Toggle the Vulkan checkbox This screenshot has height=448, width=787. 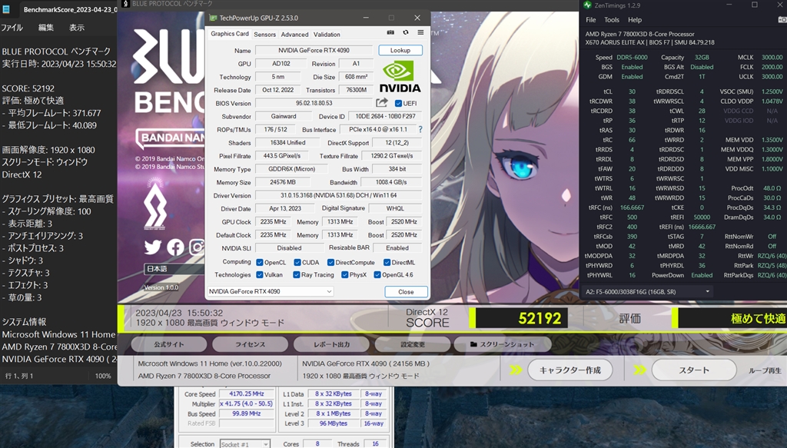[260, 275]
